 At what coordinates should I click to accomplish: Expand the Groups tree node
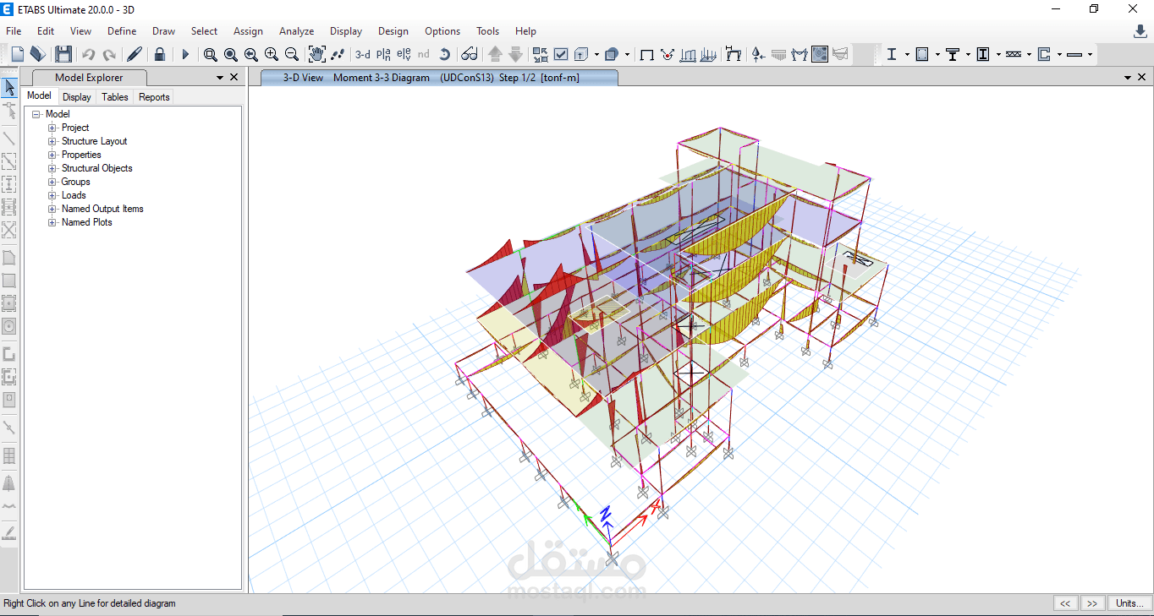point(52,182)
